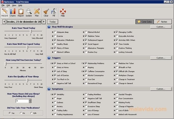Click the Today button
Image resolution: width=174 pixels, height=119 pixels.
point(53,22)
